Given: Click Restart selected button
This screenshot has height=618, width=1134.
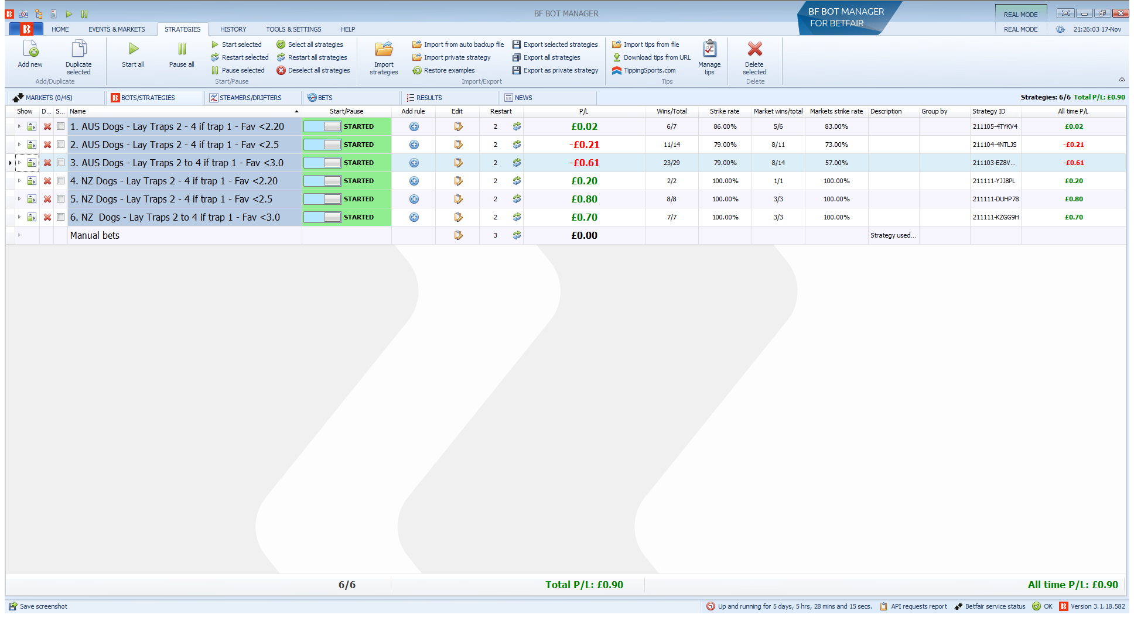Looking at the screenshot, I should pyautogui.click(x=240, y=57).
